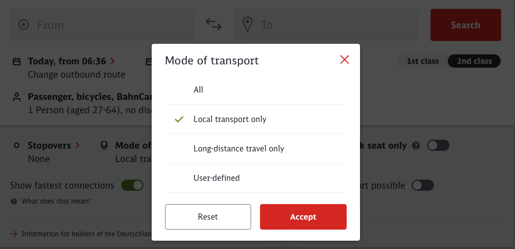Toggle the switch next to 'possible' option

point(423,185)
